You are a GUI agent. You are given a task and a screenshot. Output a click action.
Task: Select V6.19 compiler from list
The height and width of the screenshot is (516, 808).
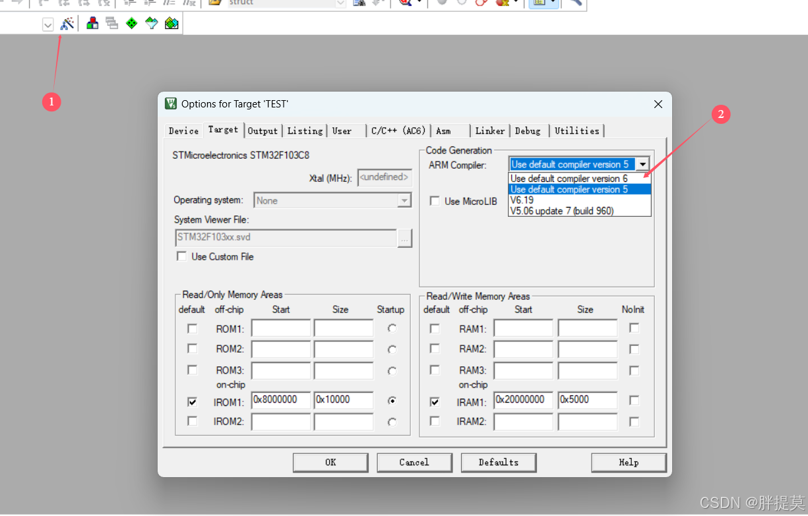click(579, 200)
